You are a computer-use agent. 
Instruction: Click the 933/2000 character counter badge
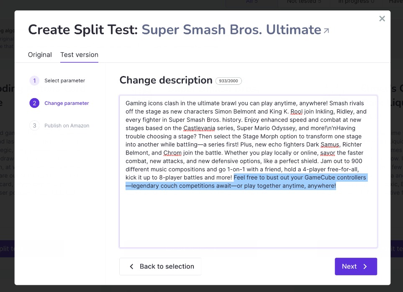pos(228,81)
